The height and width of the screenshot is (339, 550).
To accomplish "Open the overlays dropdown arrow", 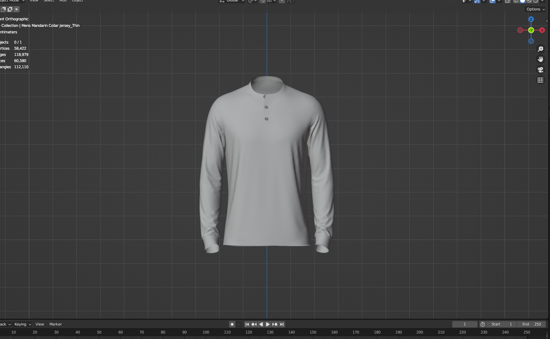I will [x=499, y=1].
